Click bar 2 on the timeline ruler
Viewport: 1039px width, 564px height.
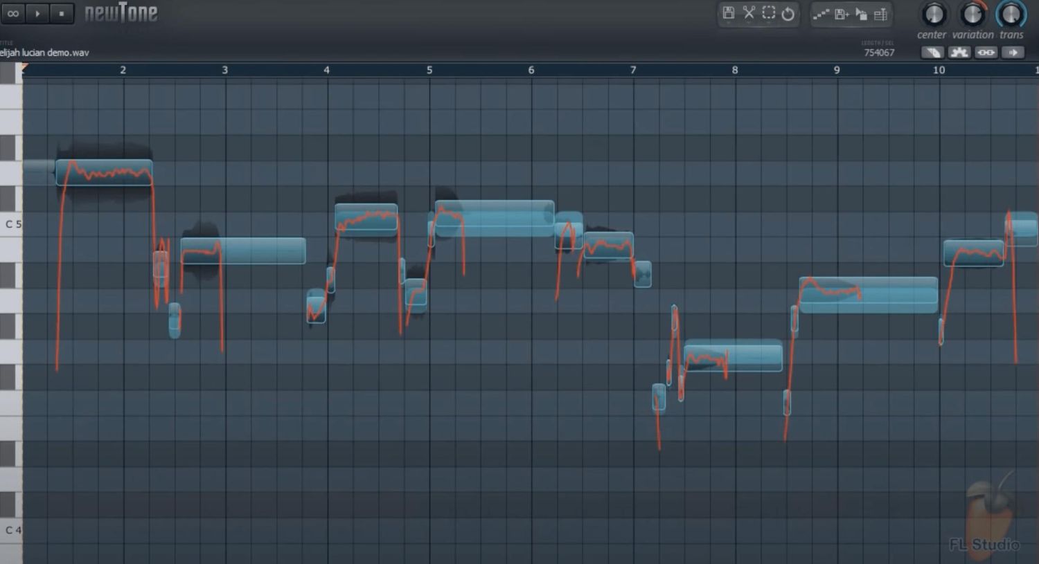pos(123,70)
